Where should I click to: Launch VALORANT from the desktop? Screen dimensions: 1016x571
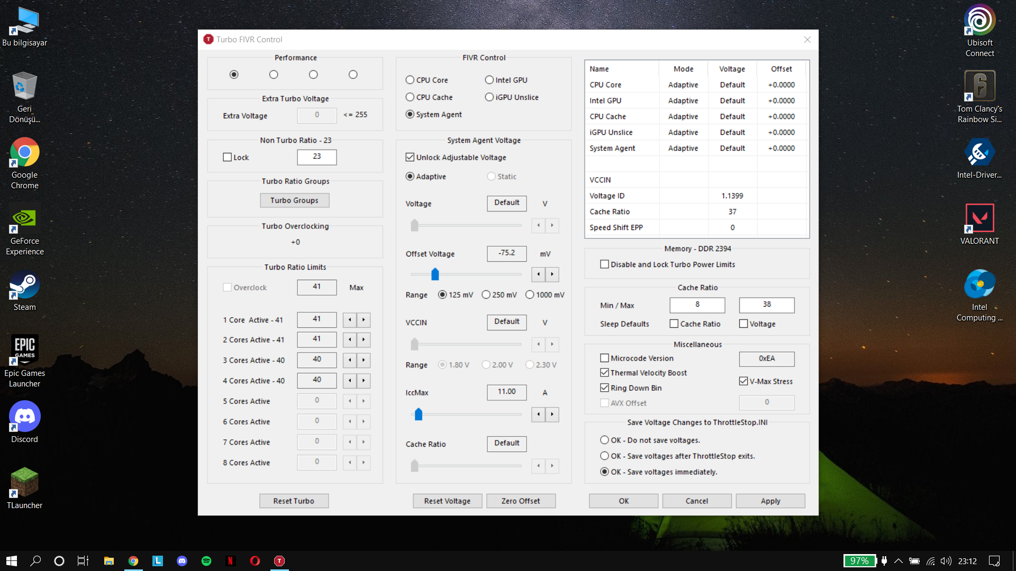979,218
